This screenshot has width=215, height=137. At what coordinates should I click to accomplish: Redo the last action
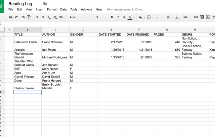23,17
